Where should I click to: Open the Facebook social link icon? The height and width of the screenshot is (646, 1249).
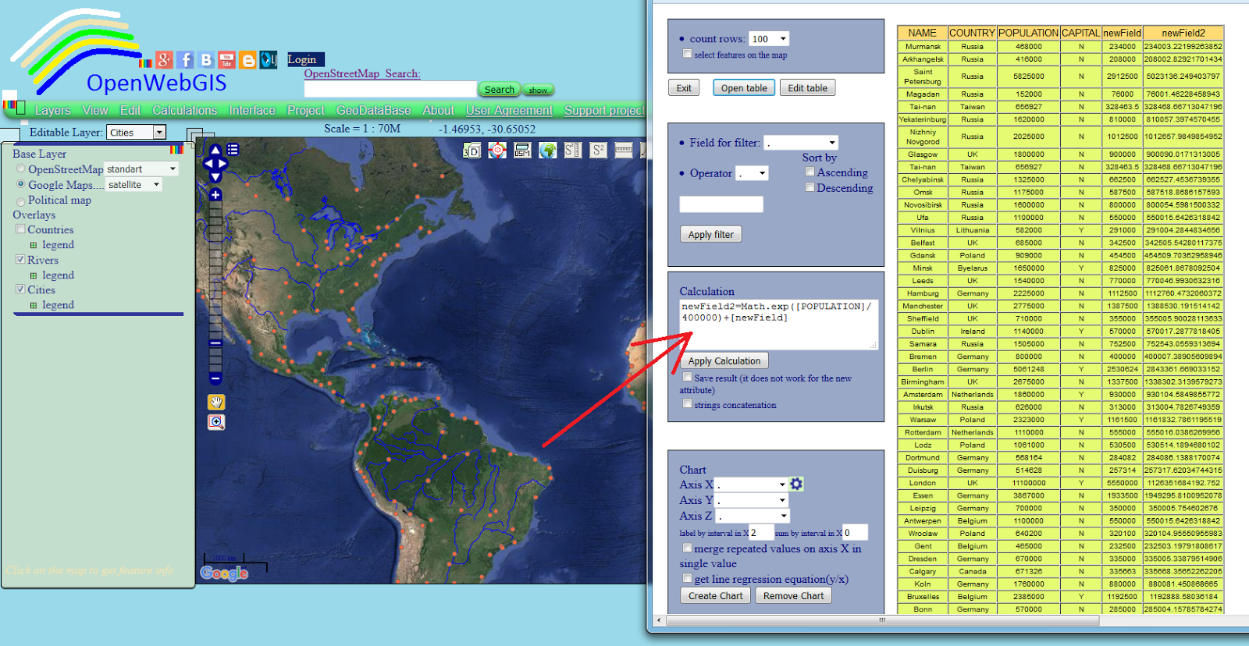coord(185,60)
